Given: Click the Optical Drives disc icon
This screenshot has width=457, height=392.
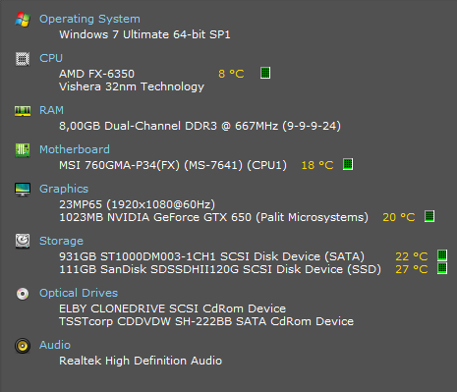Looking at the screenshot, I should [x=23, y=294].
